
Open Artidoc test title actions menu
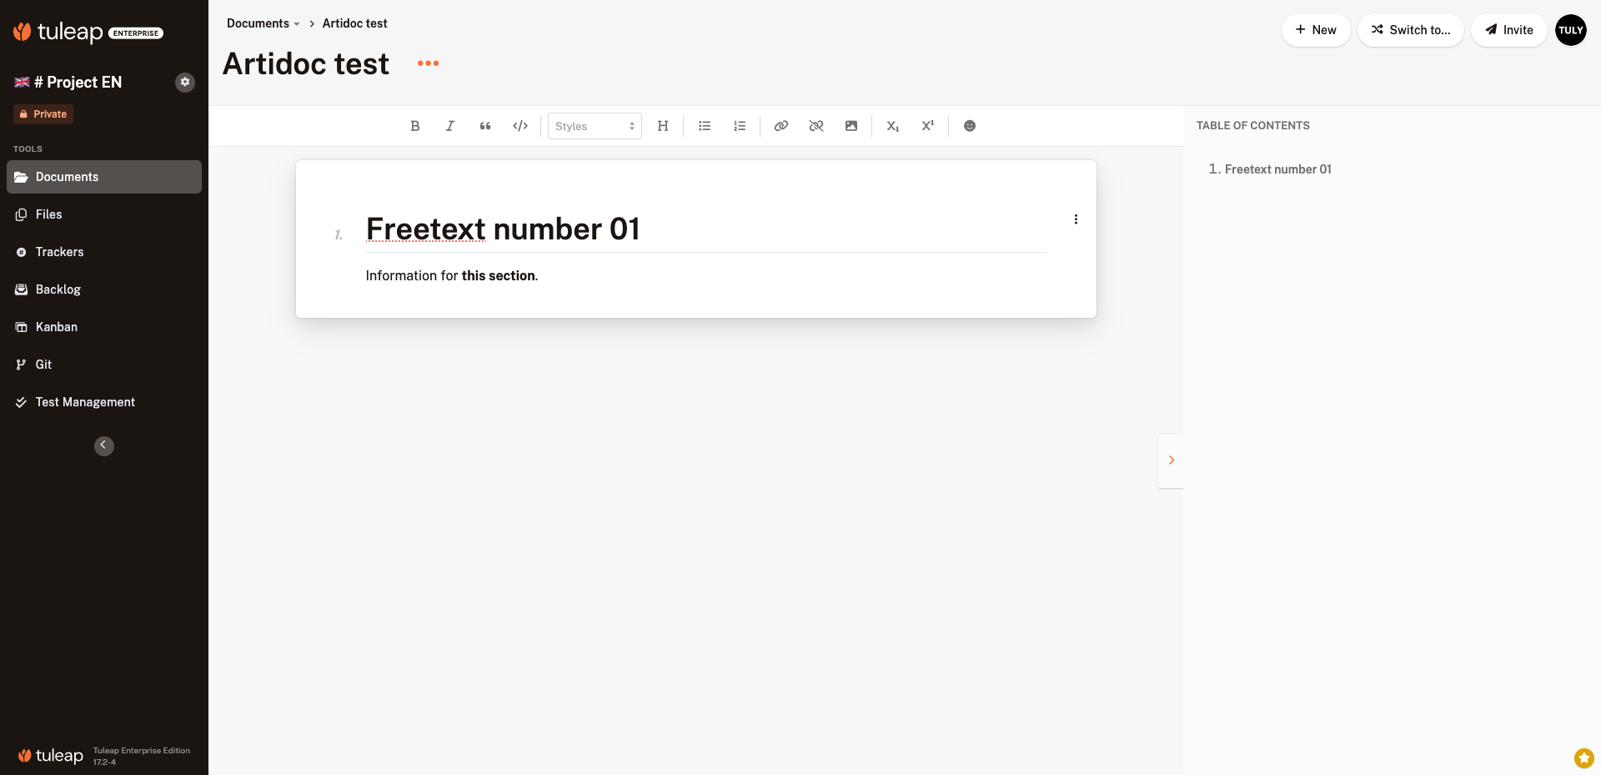tap(428, 63)
